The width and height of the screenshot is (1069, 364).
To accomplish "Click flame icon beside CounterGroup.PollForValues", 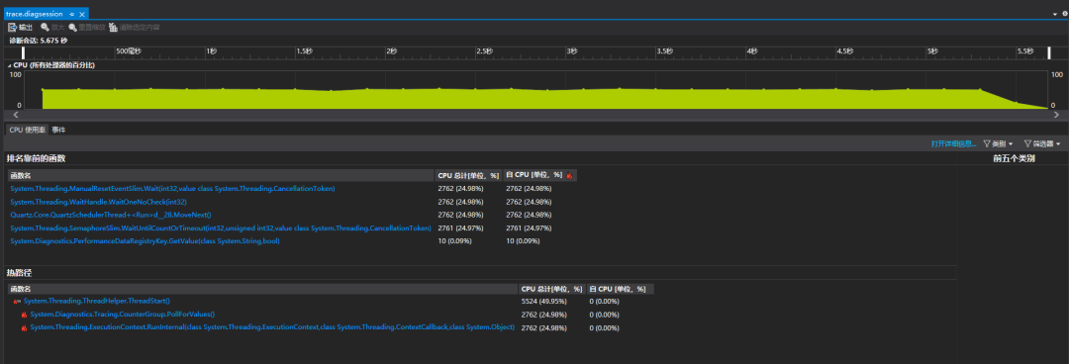I will [24, 315].
